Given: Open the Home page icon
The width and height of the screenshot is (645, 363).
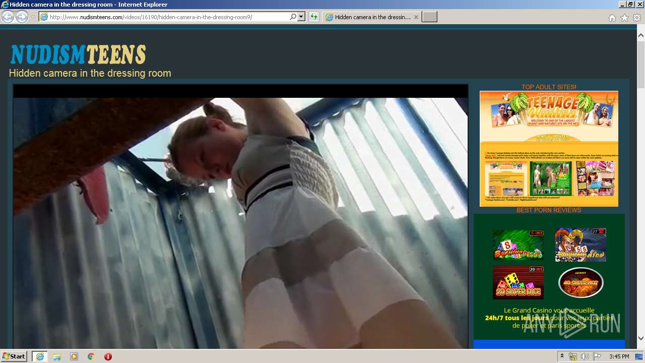Looking at the screenshot, I should click(612, 18).
